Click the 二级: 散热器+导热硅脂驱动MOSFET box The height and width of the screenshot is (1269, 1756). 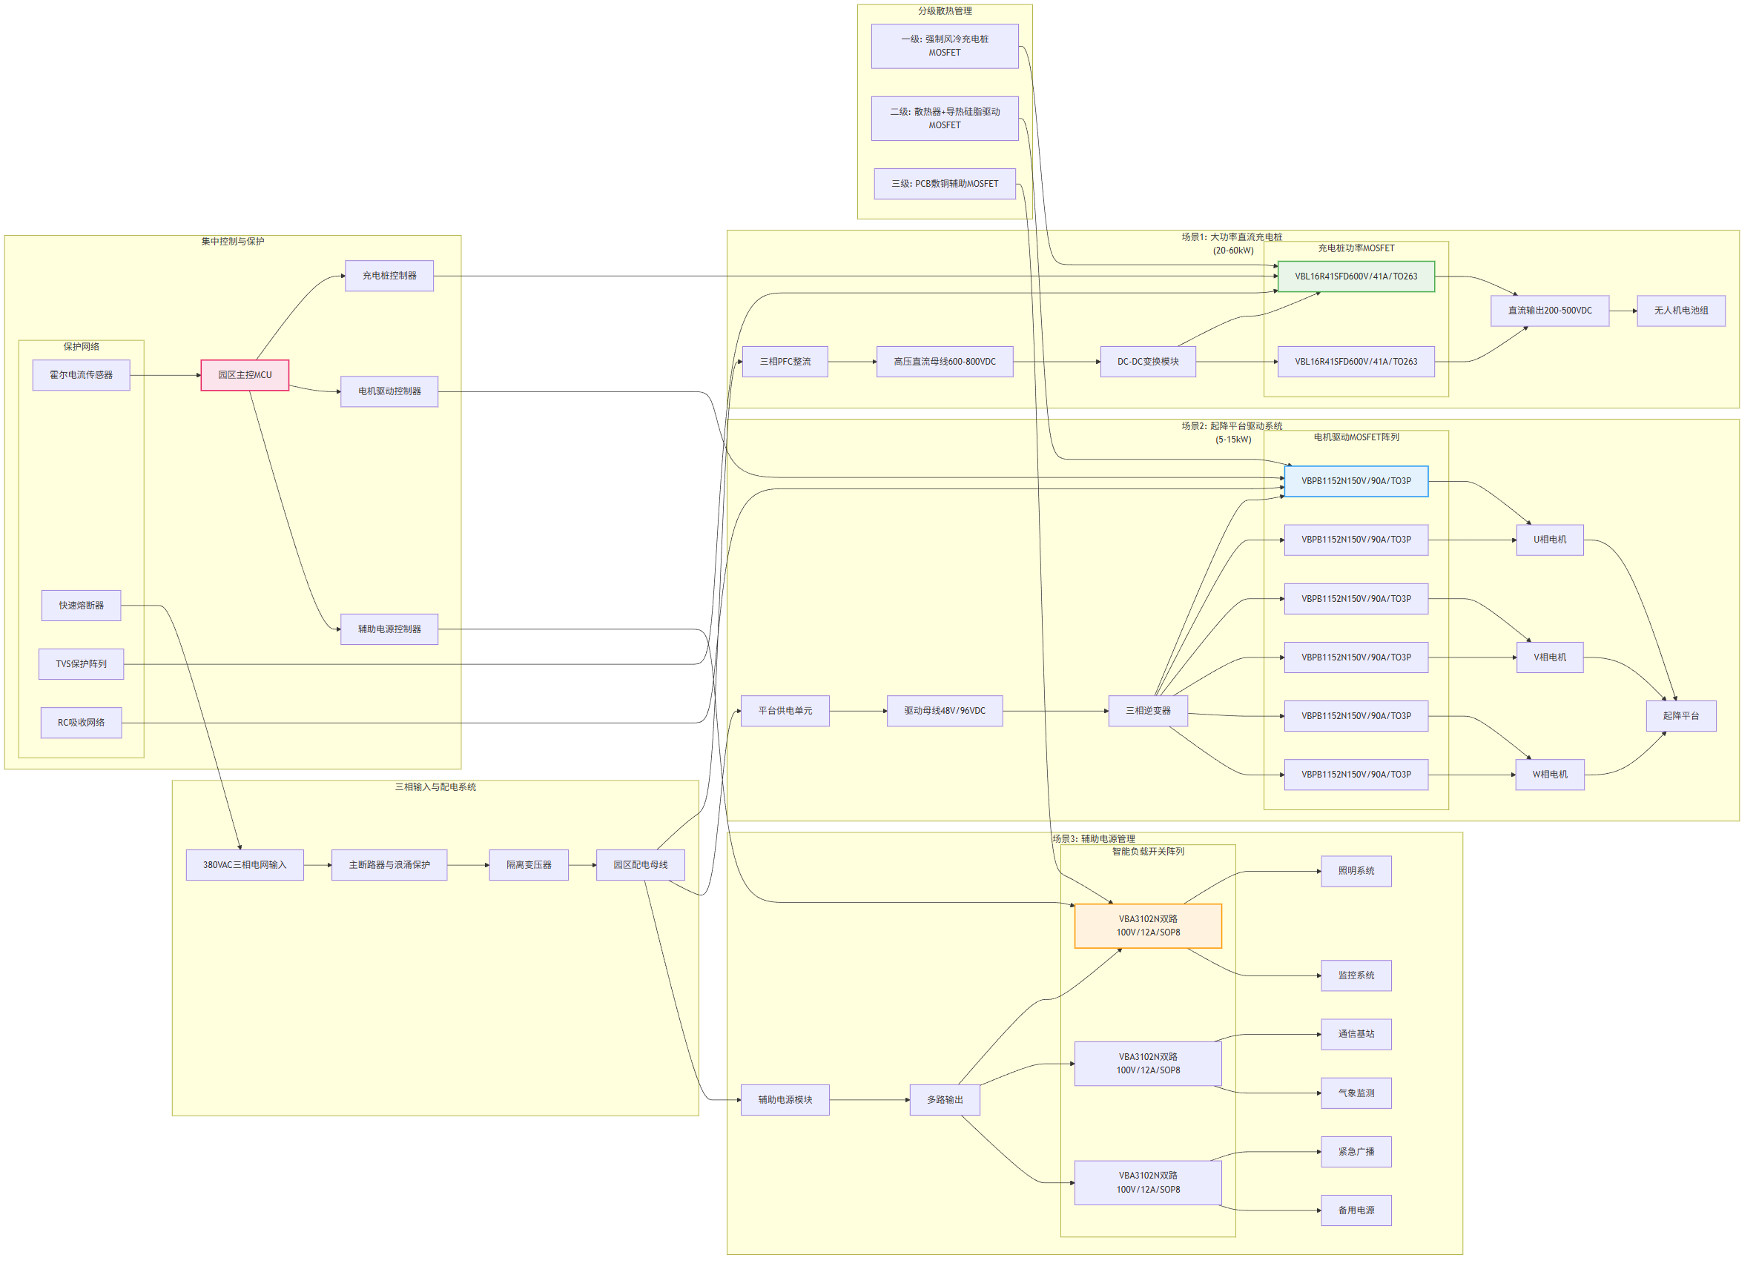(945, 119)
